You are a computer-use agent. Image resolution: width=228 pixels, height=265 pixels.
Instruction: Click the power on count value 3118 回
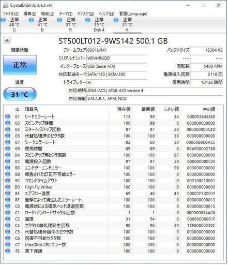point(207,75)
